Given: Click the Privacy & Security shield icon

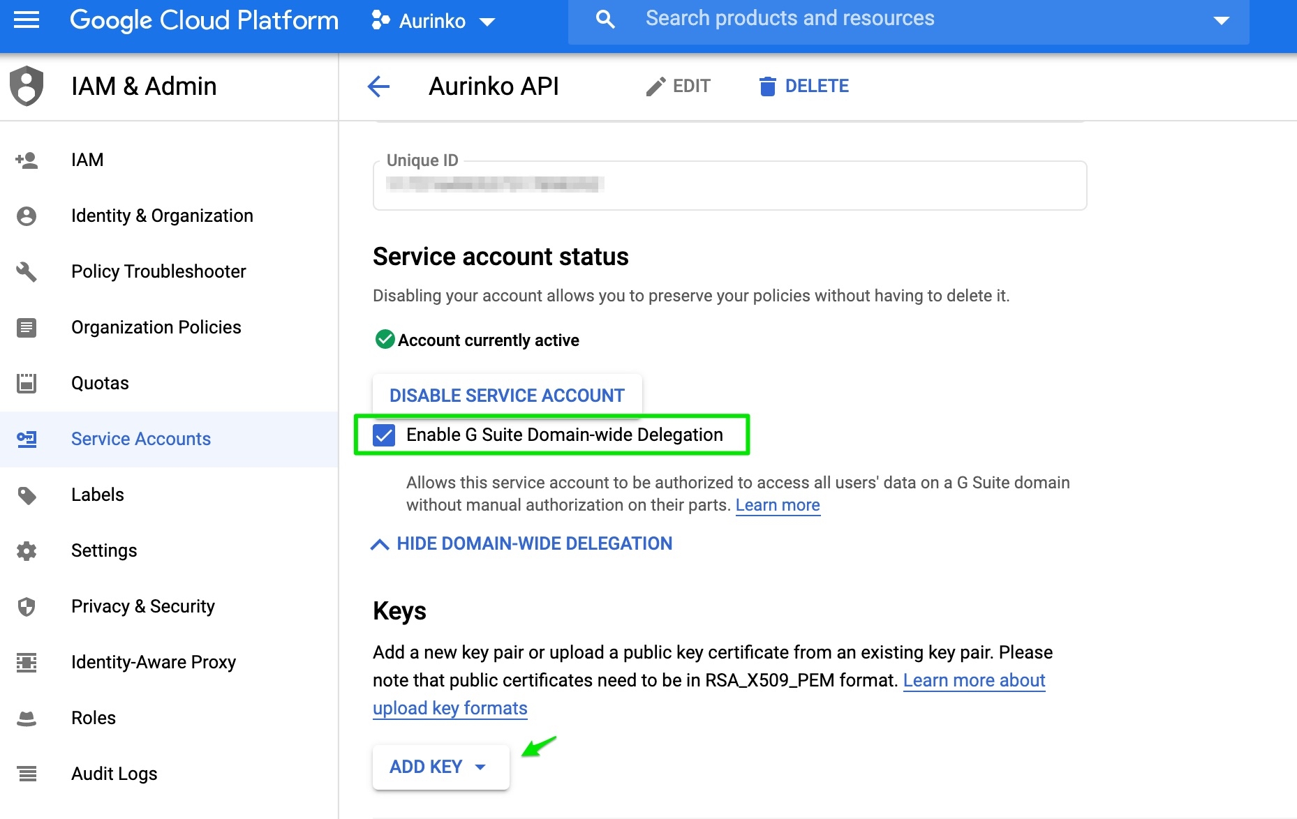Looking at the screenshot, I should click(x=27, y=606).
